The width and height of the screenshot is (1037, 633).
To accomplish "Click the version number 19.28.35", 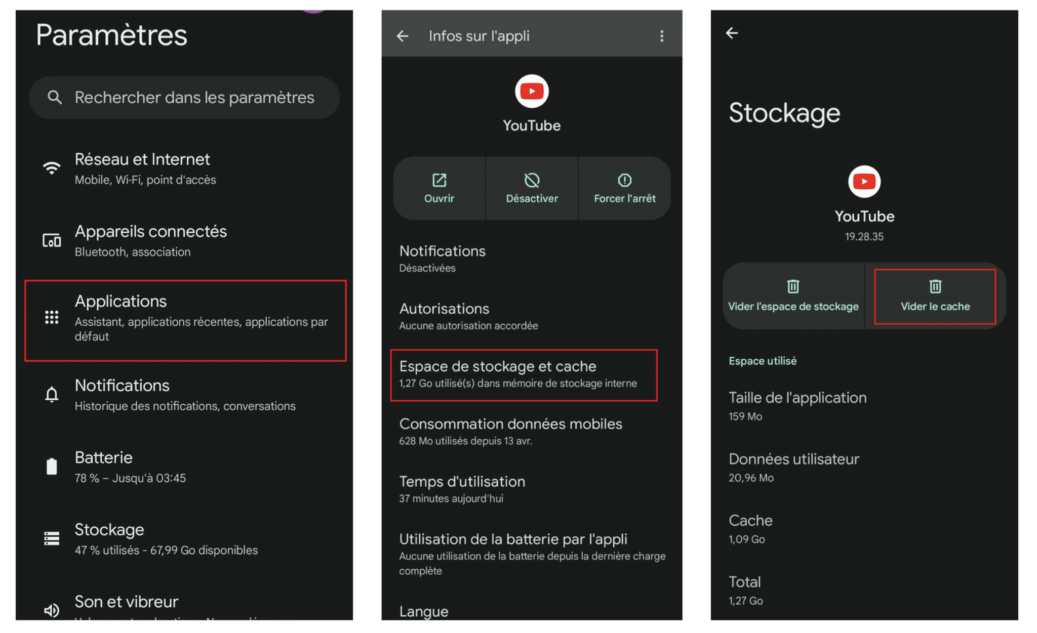I will tap(864, 237).
